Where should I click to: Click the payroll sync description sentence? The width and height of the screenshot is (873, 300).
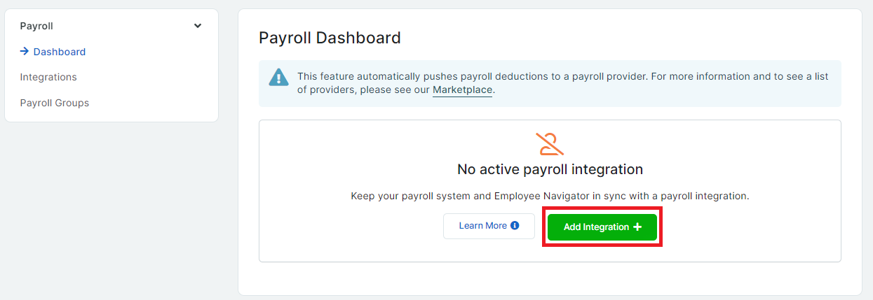[x=550, y=197]
